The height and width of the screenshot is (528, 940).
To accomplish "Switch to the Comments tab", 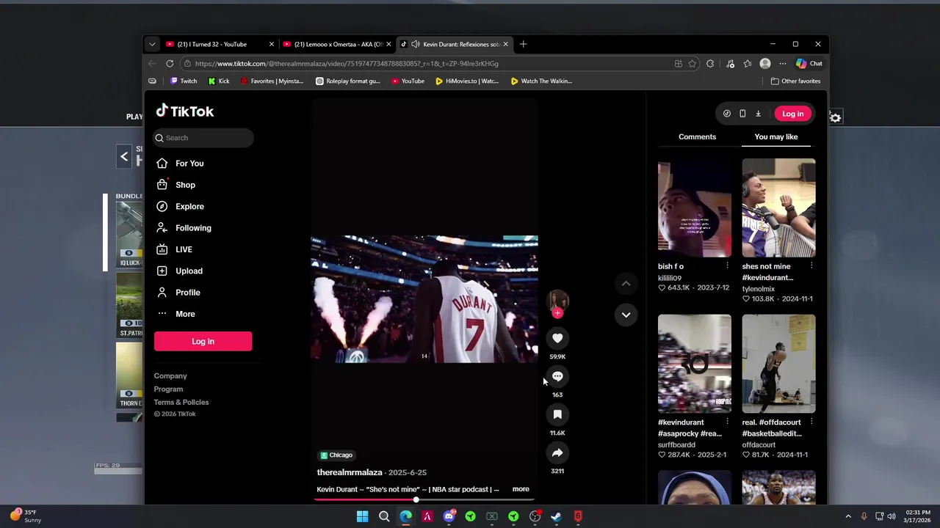I will click(x=697, y=137).
